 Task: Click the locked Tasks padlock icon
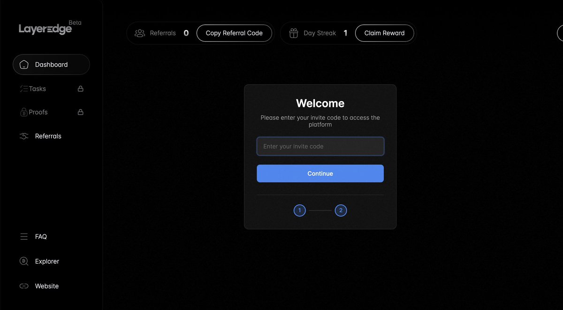point(80,89)
